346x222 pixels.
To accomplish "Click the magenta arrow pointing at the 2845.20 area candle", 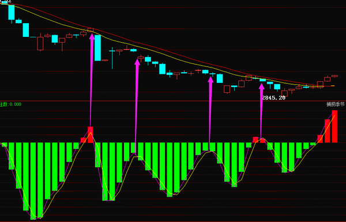I will (261, 110).
